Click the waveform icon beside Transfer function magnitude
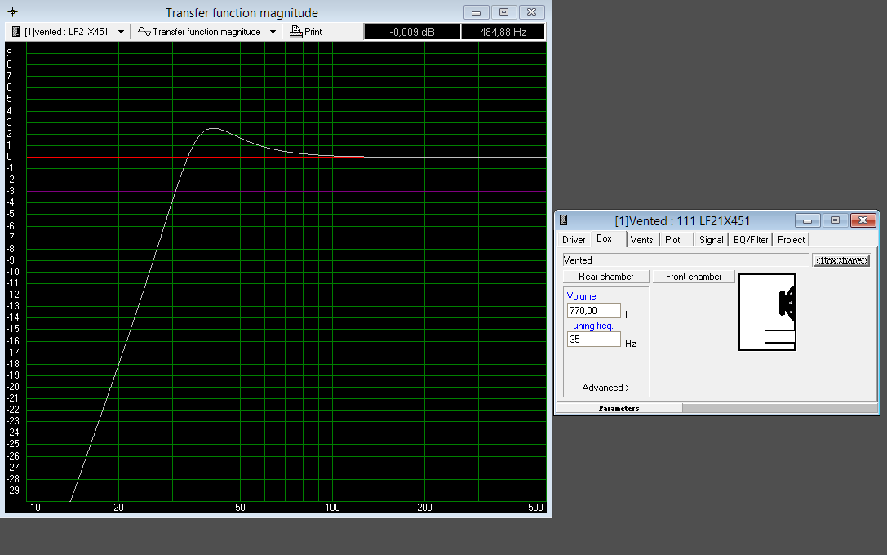887x555 pixels. pos(144,32)
